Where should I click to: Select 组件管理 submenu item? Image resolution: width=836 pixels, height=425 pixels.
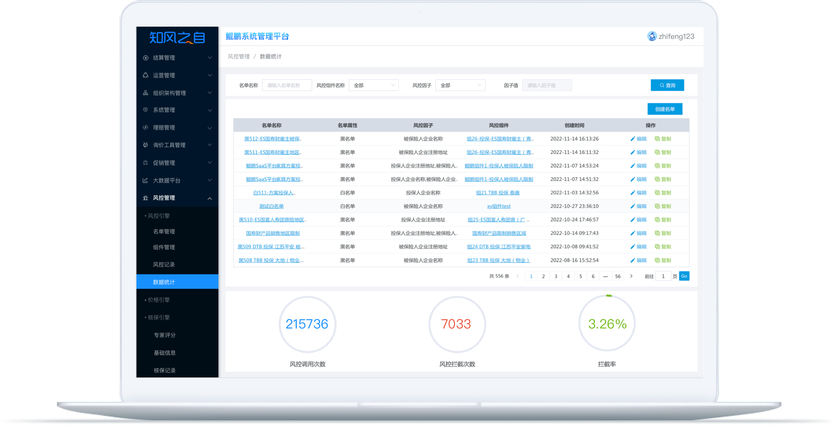[x=164, y=247]
